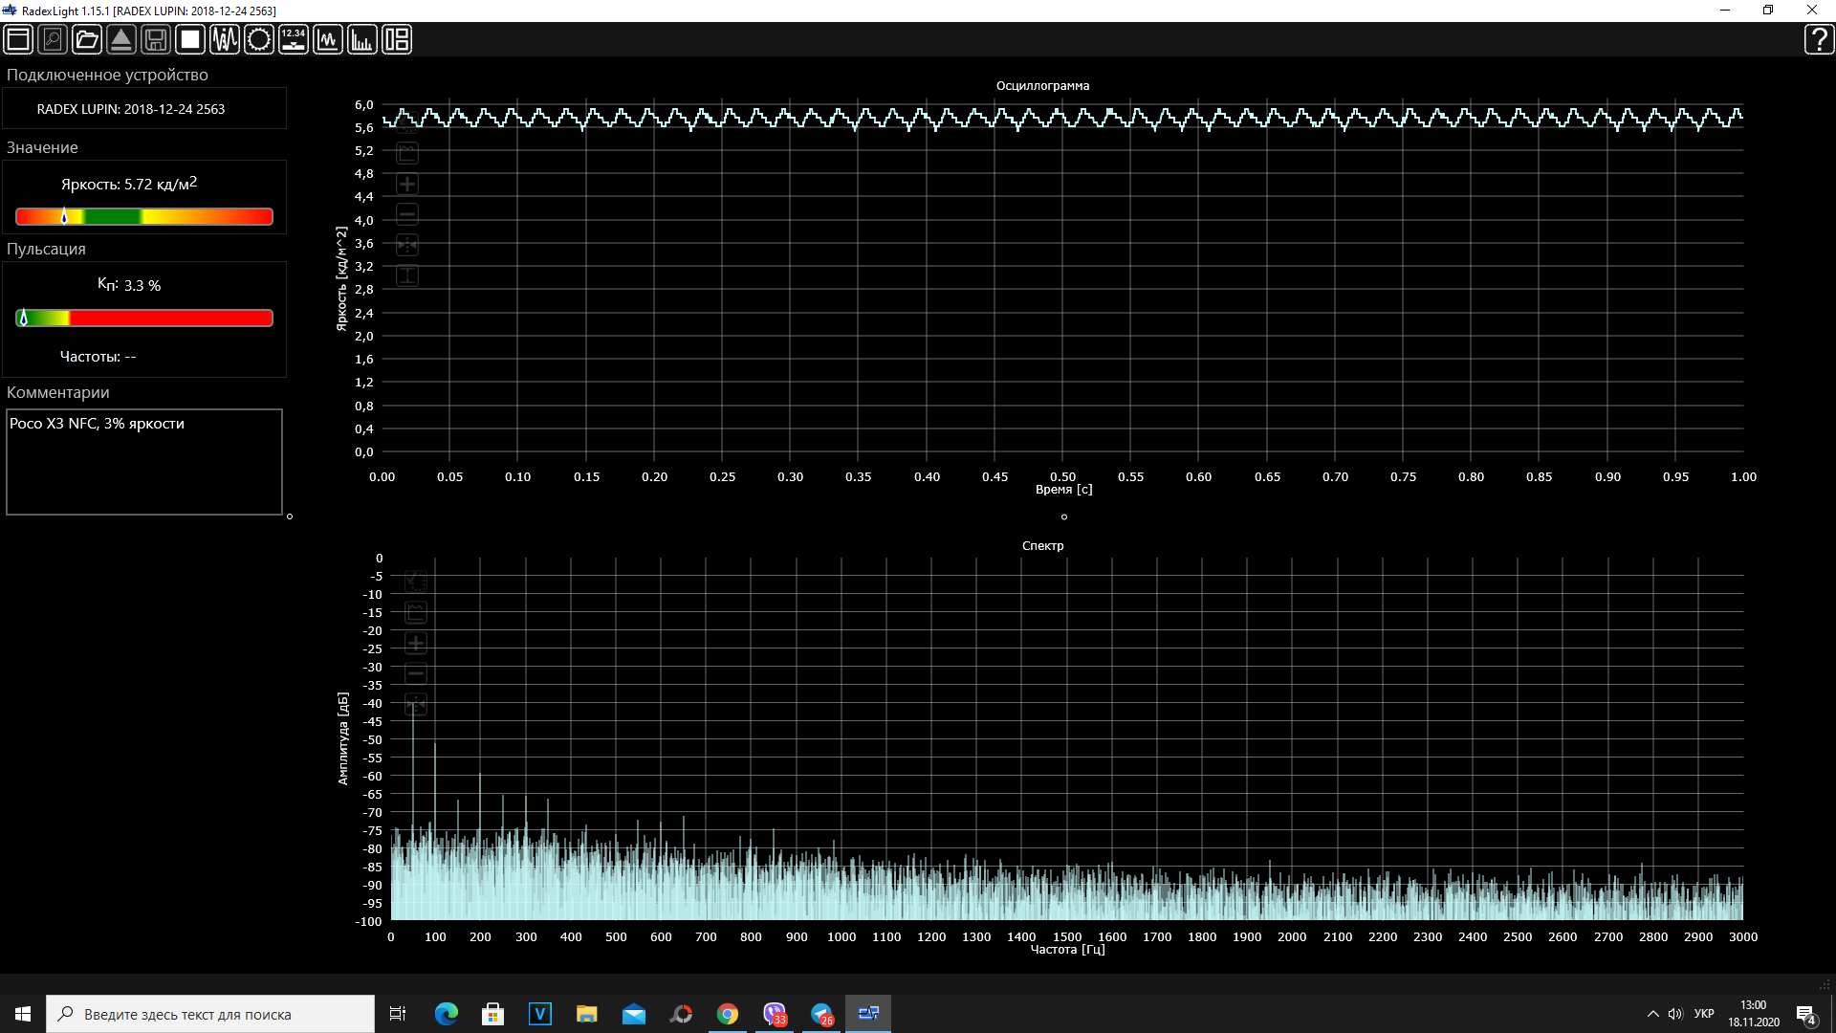1836x1033 pixels.
Task: Toggle the oscillogram graph view icon
Action: coord(328,39)
